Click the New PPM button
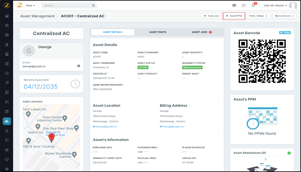Screen dimensions: 301x172 tap(234, 16)
